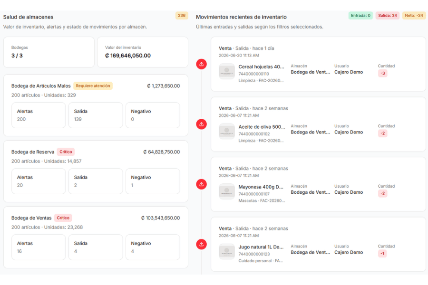Image resolution: width=428 pixels, height=285 pixels.
Task: Click Jugo natural 1L De... product name
Action: pos(261,247)
